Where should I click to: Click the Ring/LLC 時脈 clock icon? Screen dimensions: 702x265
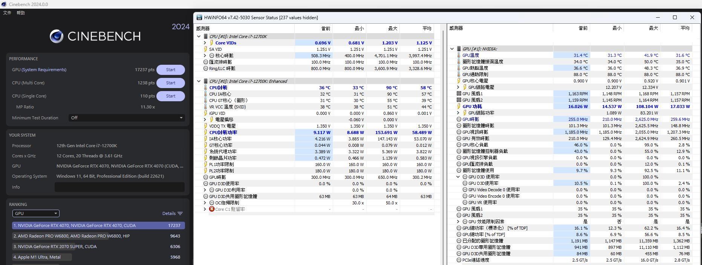[206, 69]
